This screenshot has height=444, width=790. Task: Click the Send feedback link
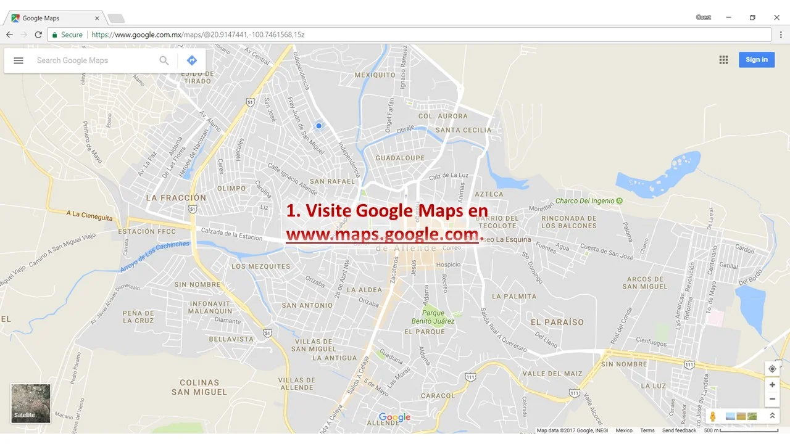(x=679, y=430)
